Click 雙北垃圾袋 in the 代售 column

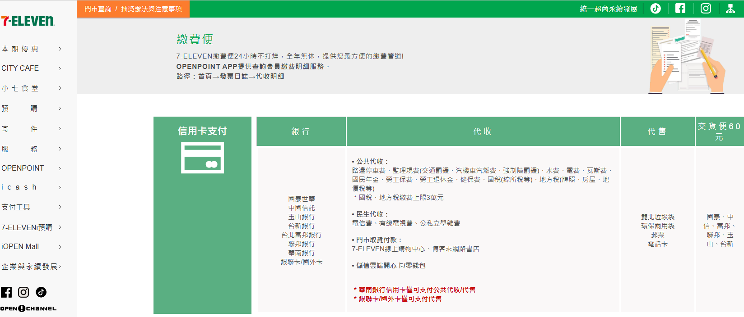click(658, 217)
